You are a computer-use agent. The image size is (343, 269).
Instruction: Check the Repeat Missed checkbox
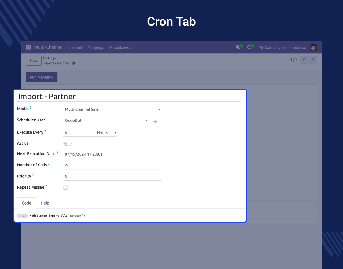(x=66, y=187)
